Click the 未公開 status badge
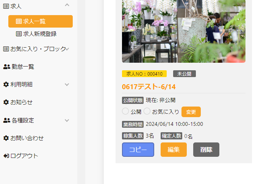Viewport: 258px width, 184px height. point(185,74)
